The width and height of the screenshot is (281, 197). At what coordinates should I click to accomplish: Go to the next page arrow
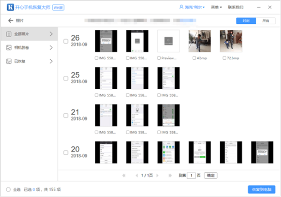point(157,176)
